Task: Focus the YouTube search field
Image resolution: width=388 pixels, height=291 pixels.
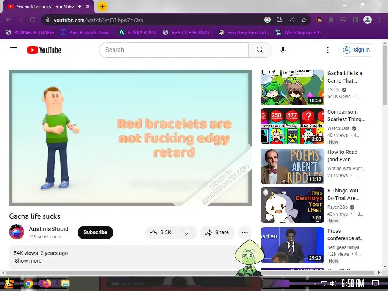Action: (x=174, y=50)
